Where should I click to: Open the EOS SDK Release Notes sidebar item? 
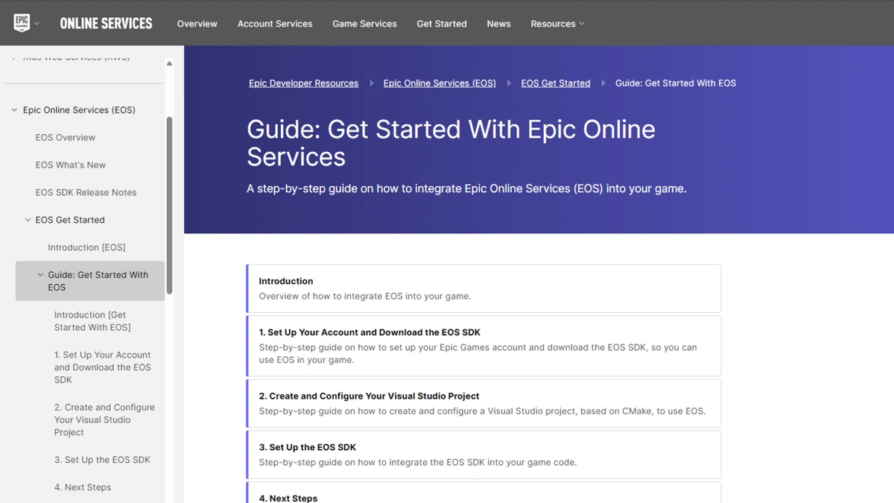point(86,192)
